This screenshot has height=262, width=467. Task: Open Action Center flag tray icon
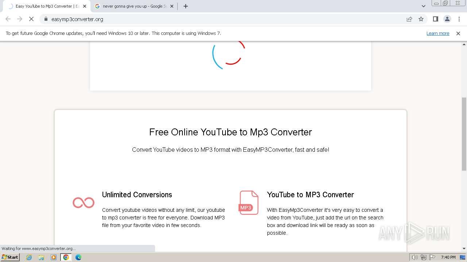[432, 257]
